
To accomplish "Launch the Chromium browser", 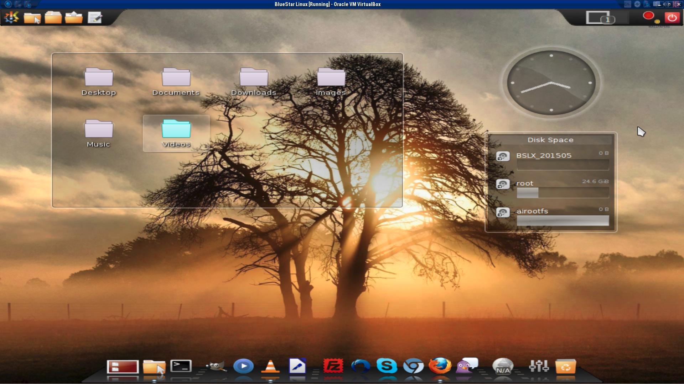I will pos(413,366).
